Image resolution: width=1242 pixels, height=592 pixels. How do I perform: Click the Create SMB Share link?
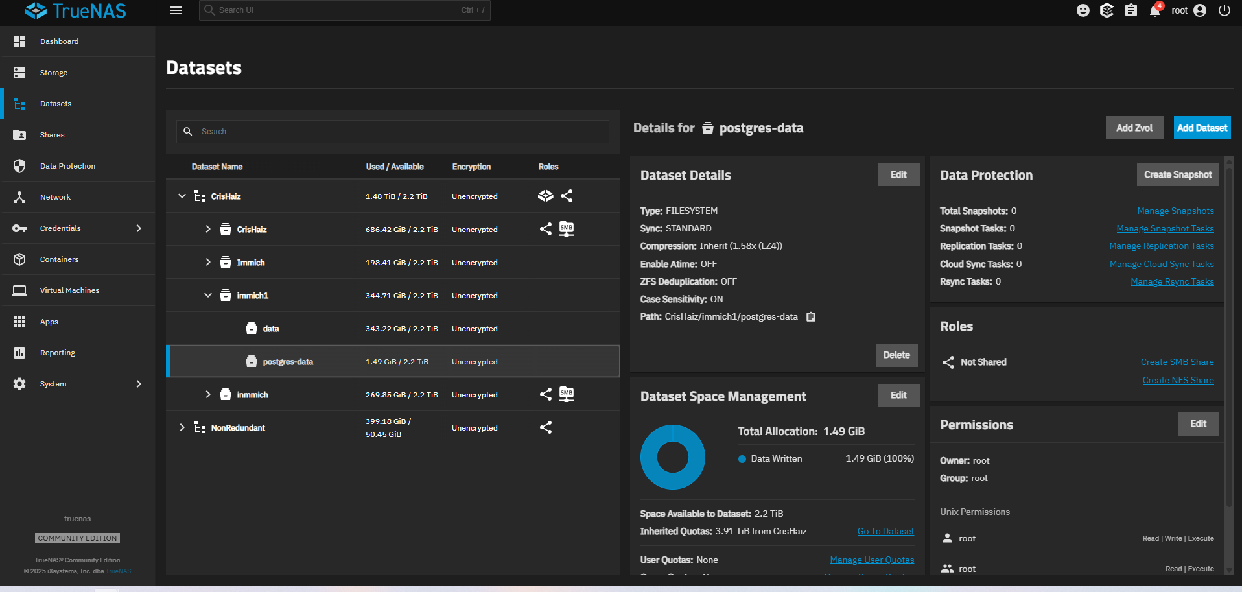[x=1177, y=362]
